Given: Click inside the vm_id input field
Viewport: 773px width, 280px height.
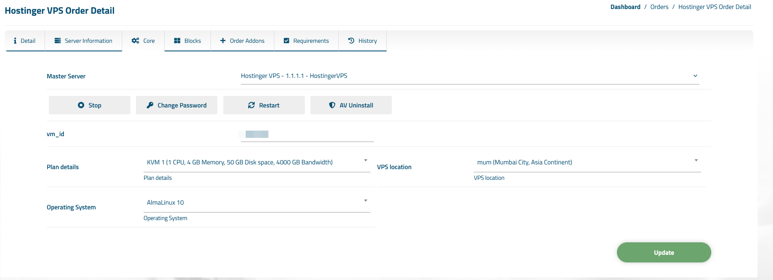Looking at the screenshot, I should point(307,134).
